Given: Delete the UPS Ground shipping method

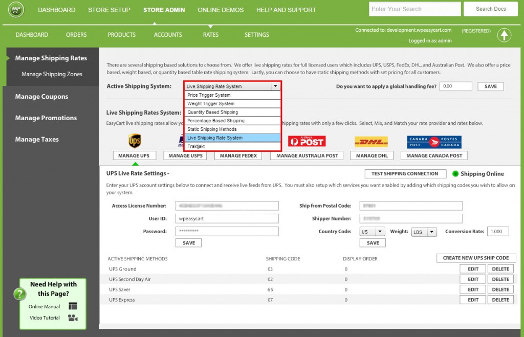Looking at the screenshot, I should point(500,269).
